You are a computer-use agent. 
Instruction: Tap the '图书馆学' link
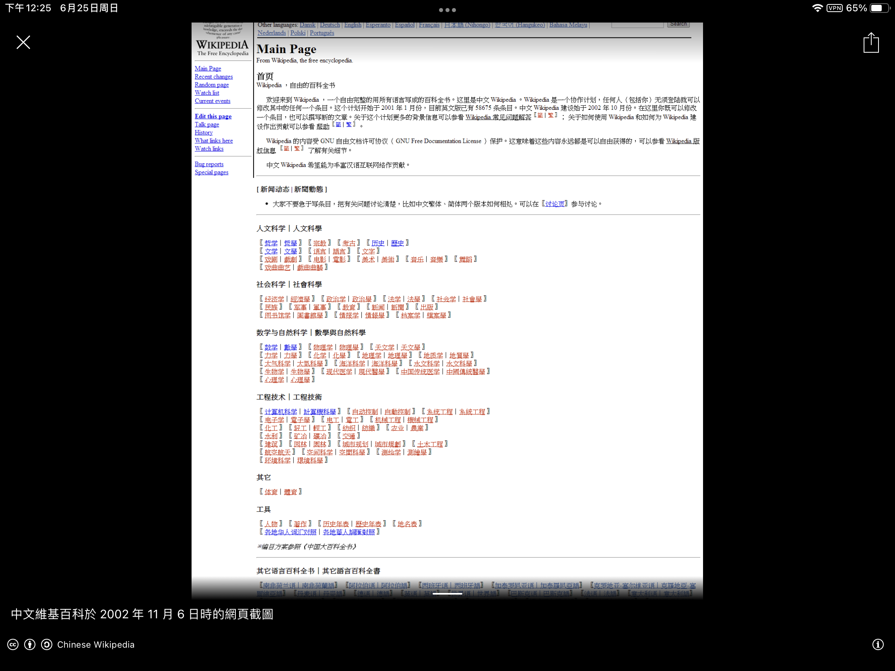click(x=278, y=315)
